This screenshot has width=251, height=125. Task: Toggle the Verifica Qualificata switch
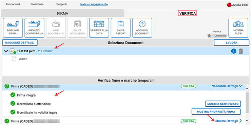(x=217, y=36)
